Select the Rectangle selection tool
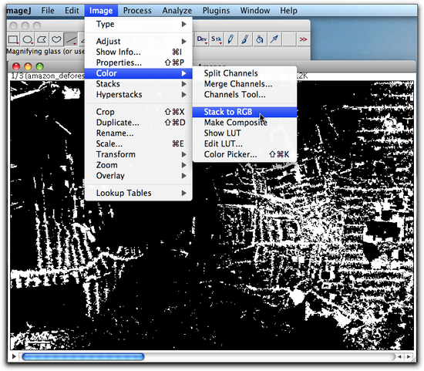 coord(13,39)
